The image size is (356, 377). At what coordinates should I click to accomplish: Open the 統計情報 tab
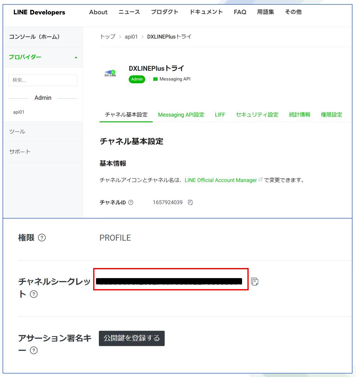(x=299, y=115)
